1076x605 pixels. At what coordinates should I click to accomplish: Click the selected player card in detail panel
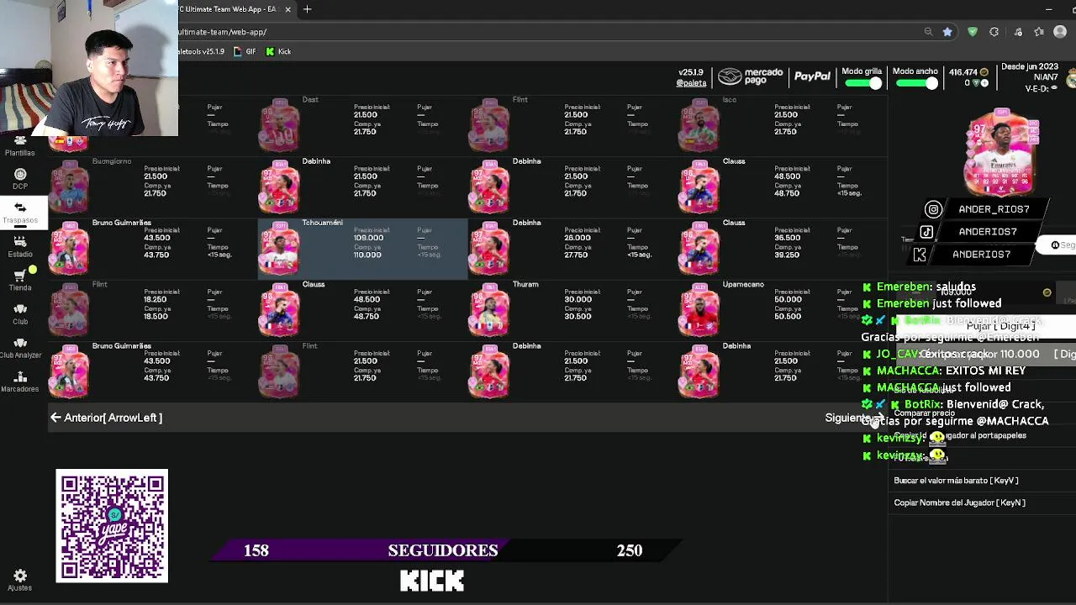pos(1000,151)
